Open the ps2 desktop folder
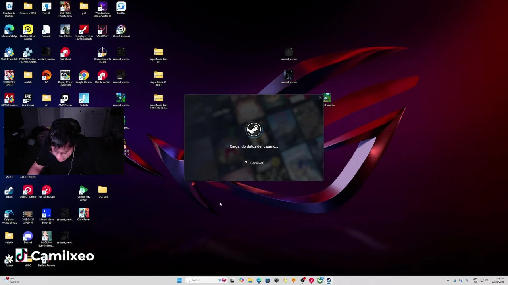This screenshot has height=285, width=508. [x=84, y=9]
